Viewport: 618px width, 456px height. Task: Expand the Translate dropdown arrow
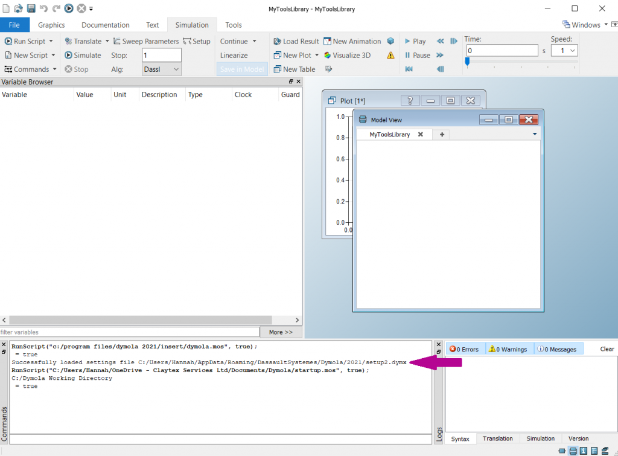[x=107, y=42]
